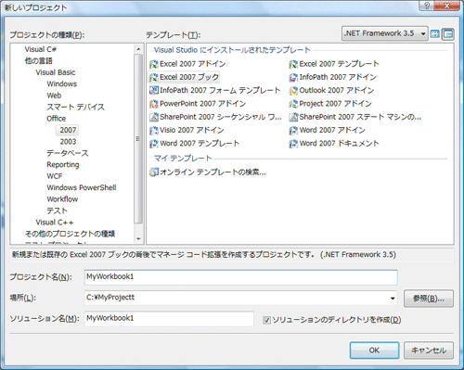Select the PowerPoint 2007 アドイン icon
This screenshot has width=464, height=370.
click(x=154, y=104)
